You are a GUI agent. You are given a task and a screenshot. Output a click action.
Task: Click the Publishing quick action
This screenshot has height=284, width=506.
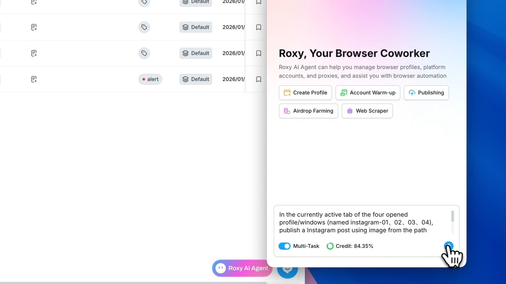(x=426, y=93)
